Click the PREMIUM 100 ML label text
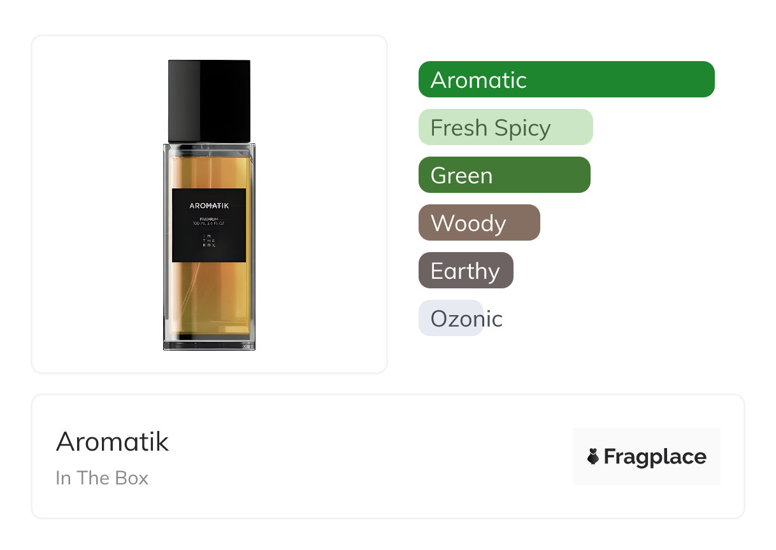The image size is (776, 550). point(209,222)
